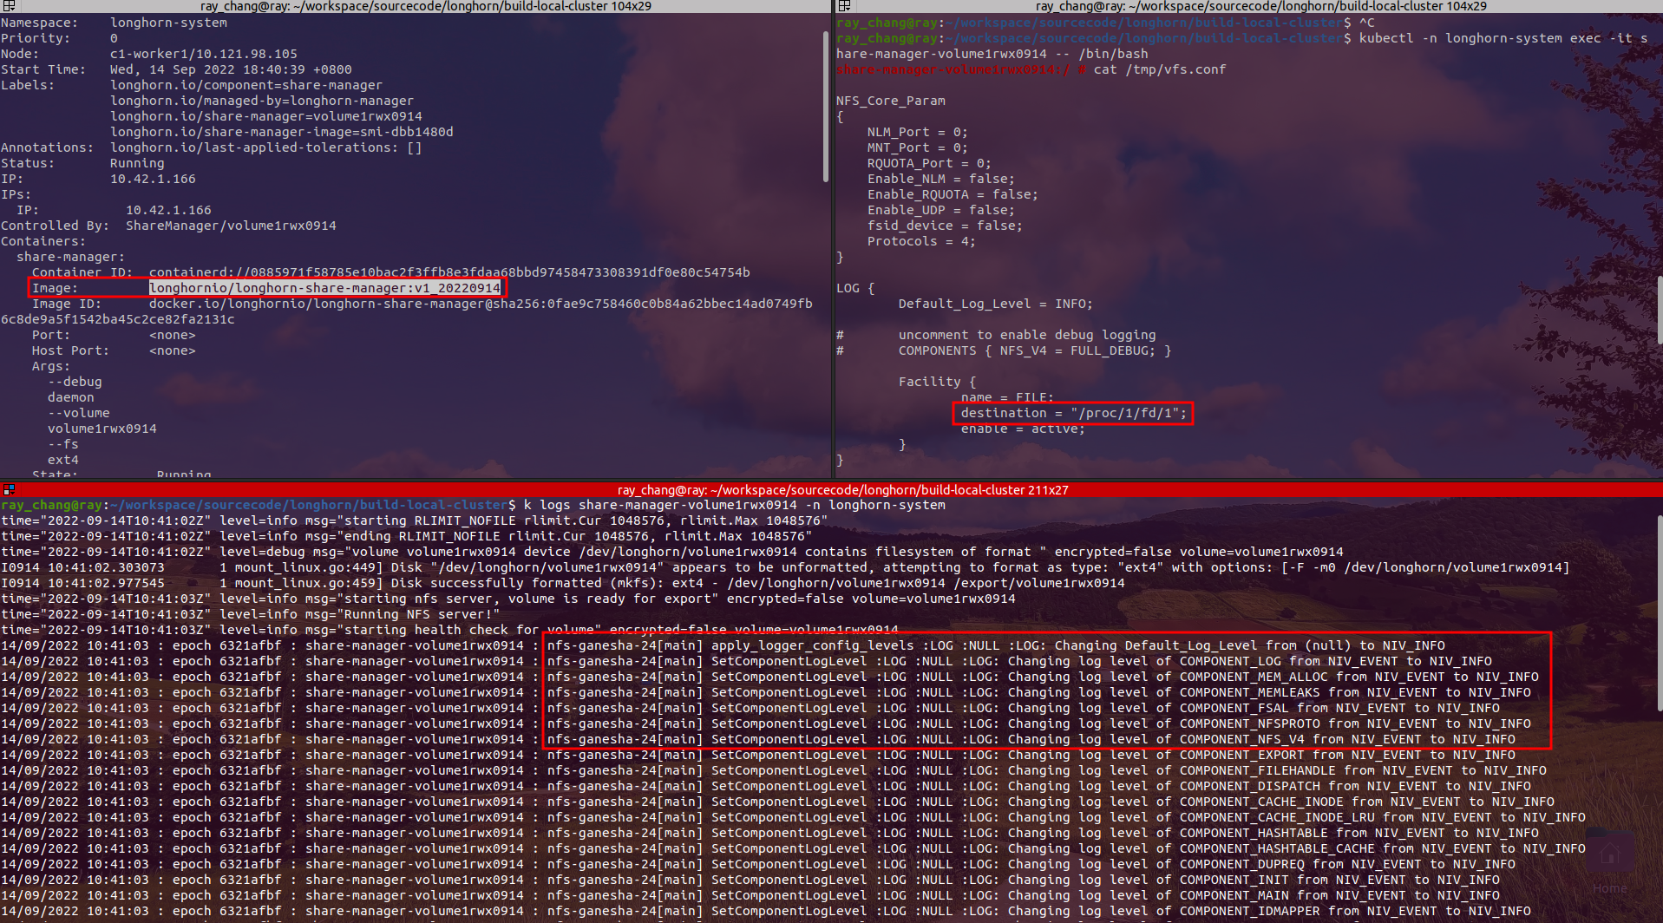1663x923 pixels.
Task: Click the 'Facility {' line
Action: tap(937, 382)
